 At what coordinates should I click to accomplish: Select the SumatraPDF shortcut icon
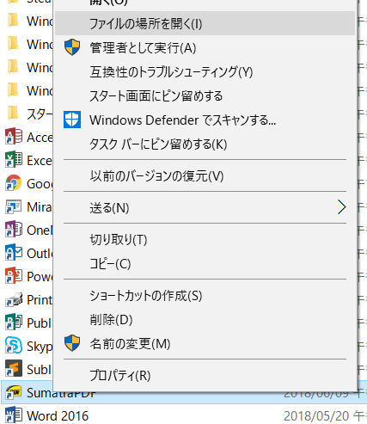click(x=14, y=392)
